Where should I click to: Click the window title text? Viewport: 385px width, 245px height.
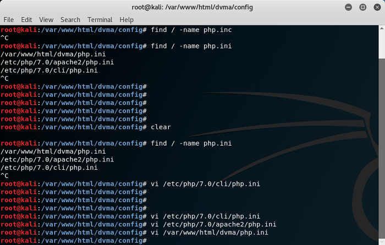(193, 7)
